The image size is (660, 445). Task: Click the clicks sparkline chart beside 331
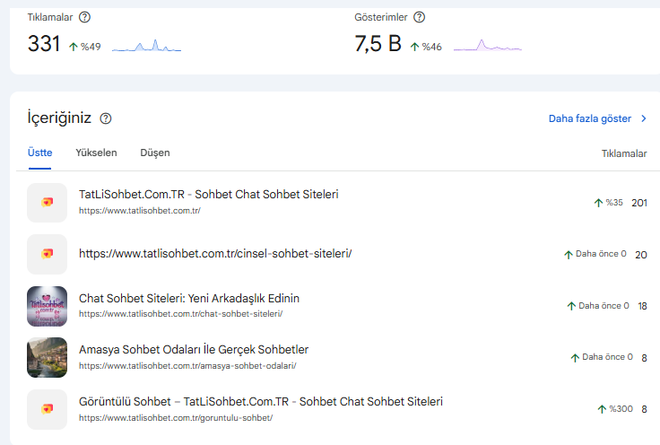click(x=146, y=46)
